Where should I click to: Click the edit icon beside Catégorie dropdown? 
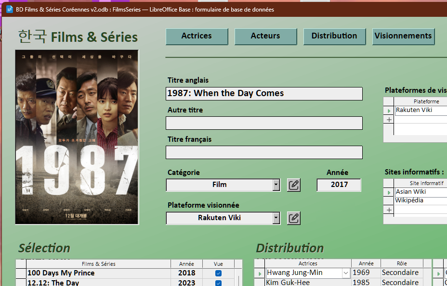click(x=294, y=185)
